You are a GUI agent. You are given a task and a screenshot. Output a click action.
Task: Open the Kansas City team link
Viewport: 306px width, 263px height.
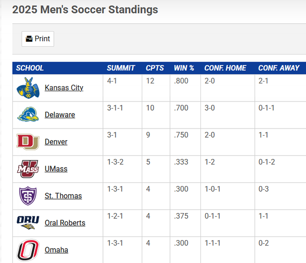(x=64, y=88)
